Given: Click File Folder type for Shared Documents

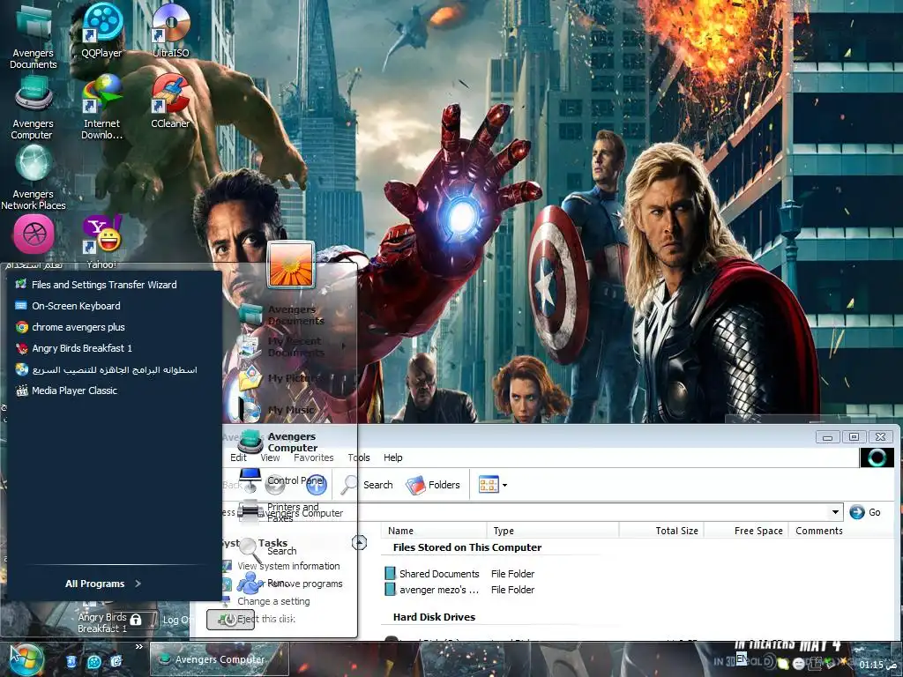Looking at the screenshot, I should pos(512,573).
